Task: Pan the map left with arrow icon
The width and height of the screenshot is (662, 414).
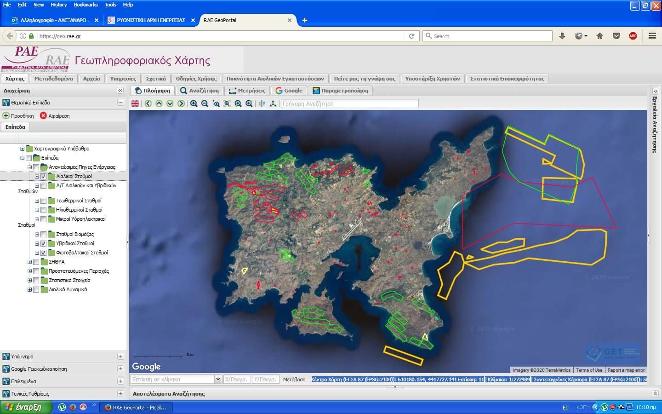Action: [x=148, y=103]
